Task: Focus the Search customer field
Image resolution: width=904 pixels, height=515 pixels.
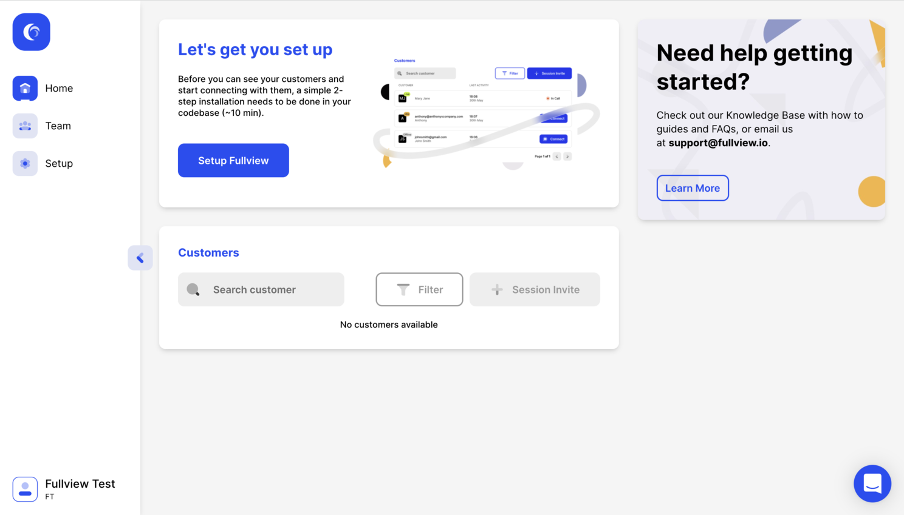Action: click(261, 289)
